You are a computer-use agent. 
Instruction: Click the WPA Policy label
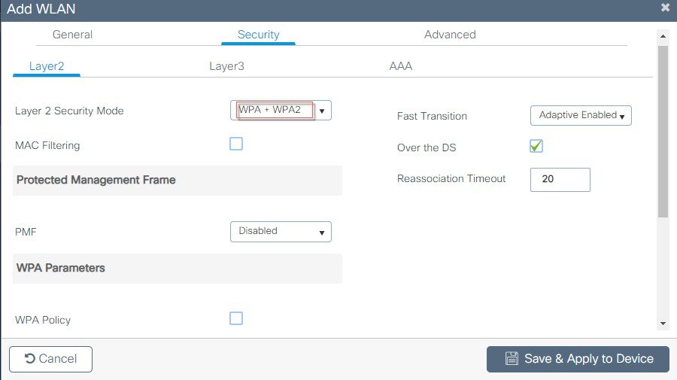coord(43,320)
